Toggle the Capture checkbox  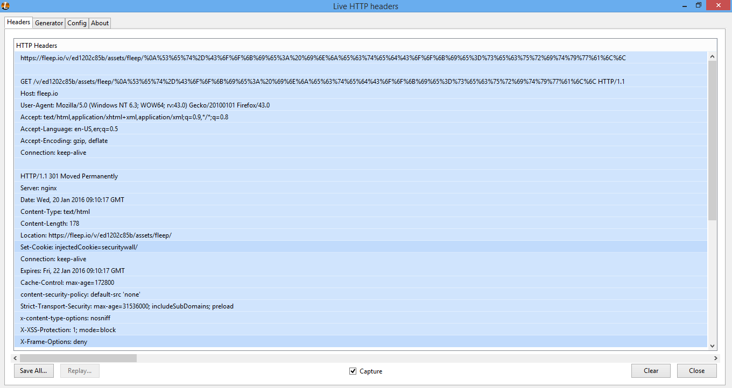coord(353,371)
